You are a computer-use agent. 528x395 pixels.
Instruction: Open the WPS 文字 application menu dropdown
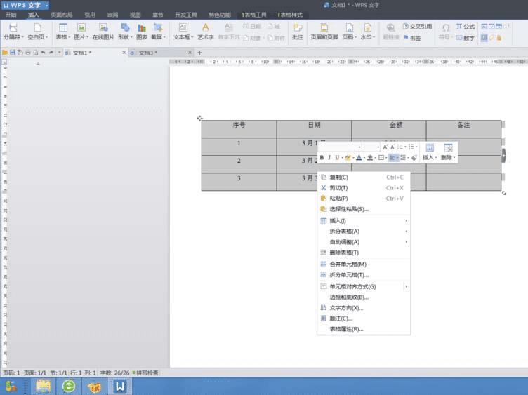click(46, 5)
